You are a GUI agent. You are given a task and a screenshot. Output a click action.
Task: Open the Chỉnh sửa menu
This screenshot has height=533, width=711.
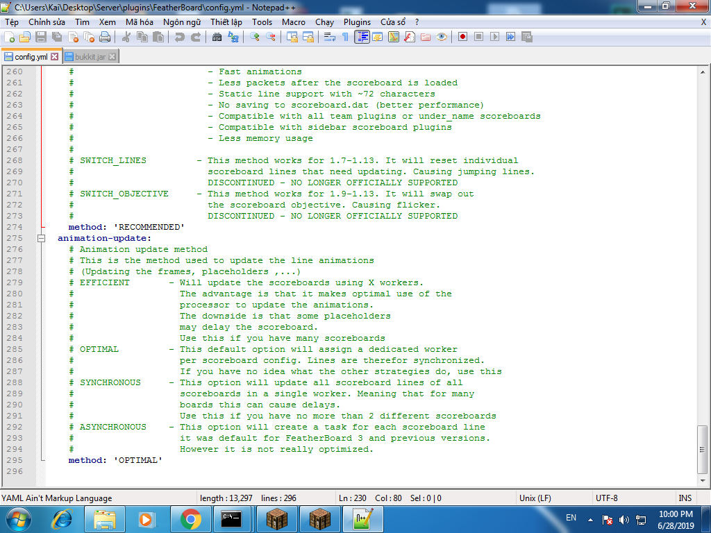tap(47, 22)
